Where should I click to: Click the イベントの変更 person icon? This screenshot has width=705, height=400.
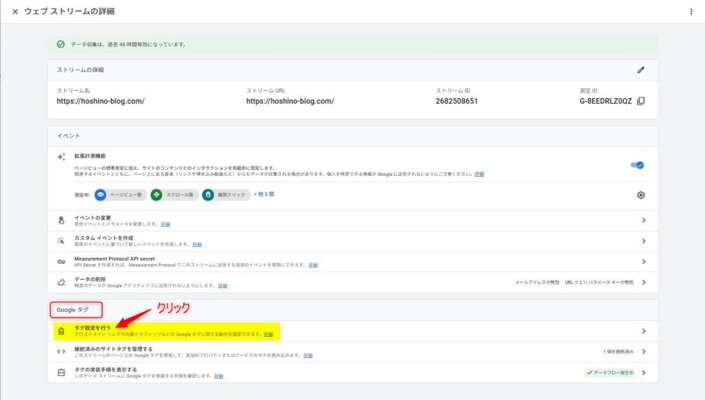point(61,221)
